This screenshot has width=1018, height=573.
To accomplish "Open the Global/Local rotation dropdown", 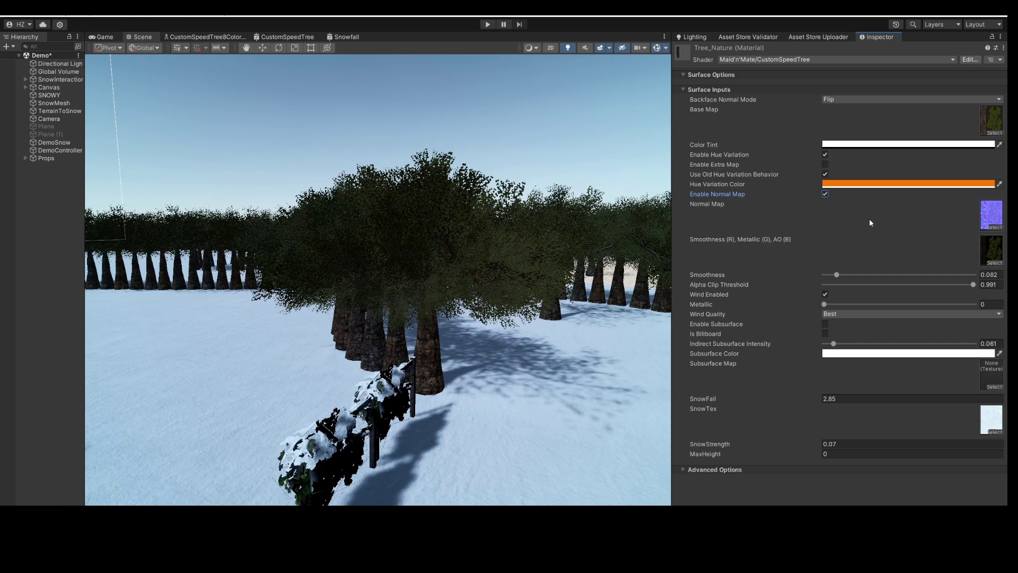I will click(x=144, y=48).
